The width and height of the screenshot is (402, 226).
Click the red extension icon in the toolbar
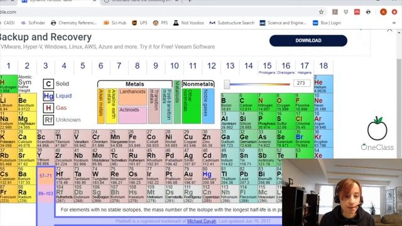[x=357, y=12]
